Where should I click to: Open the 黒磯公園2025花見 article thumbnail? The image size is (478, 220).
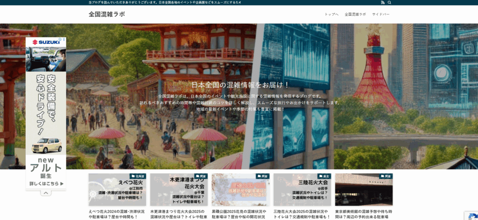click(240, 190)
